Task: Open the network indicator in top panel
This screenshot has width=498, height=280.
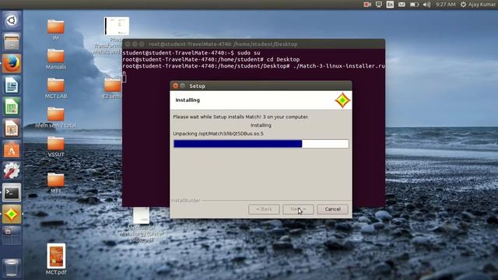Action: 379,5
